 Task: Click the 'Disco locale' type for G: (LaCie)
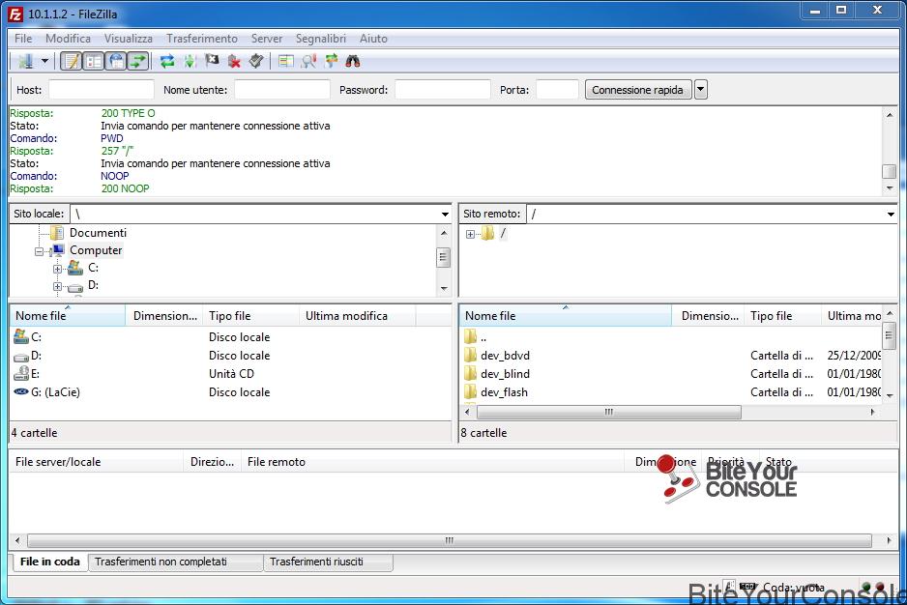tap(240, 392)
